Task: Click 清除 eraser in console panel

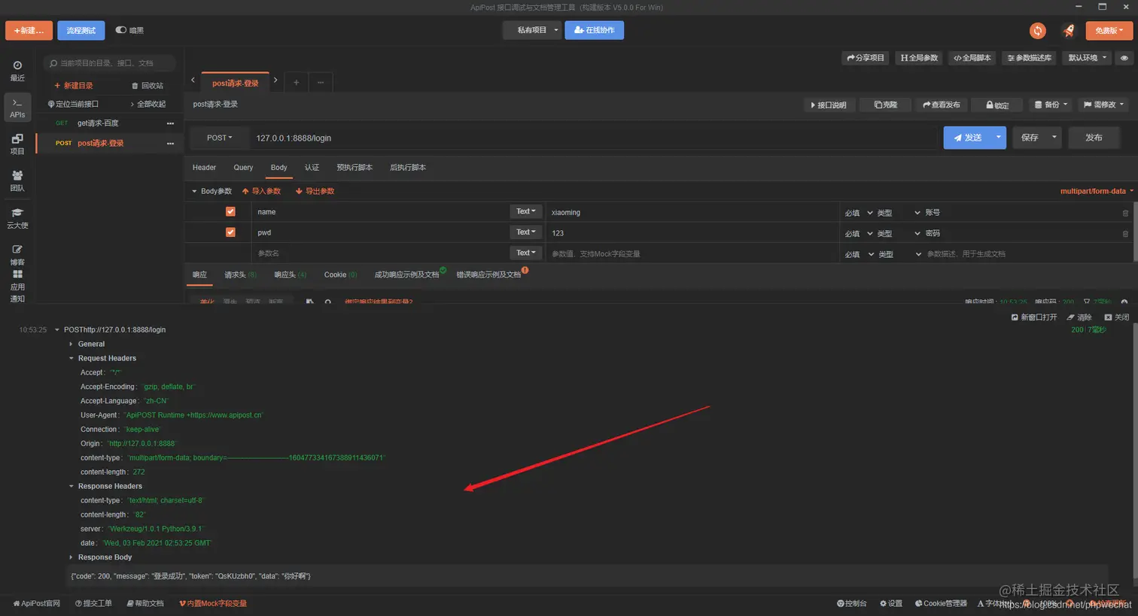Action: pos(1079,317)
